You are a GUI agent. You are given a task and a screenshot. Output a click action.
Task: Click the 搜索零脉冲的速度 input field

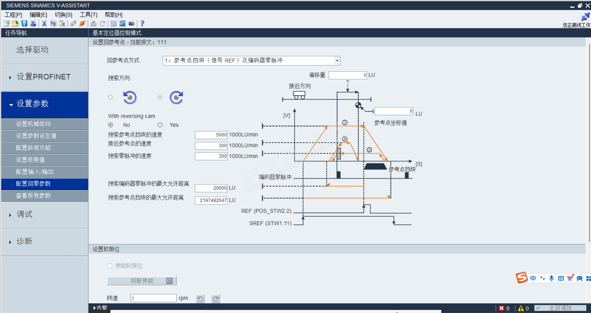tap(211, 156)
